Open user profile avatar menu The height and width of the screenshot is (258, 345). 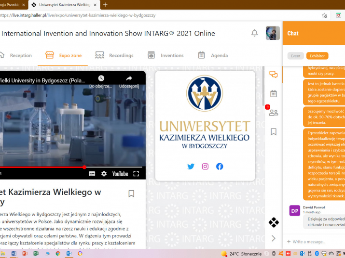[x=273, y=33]
